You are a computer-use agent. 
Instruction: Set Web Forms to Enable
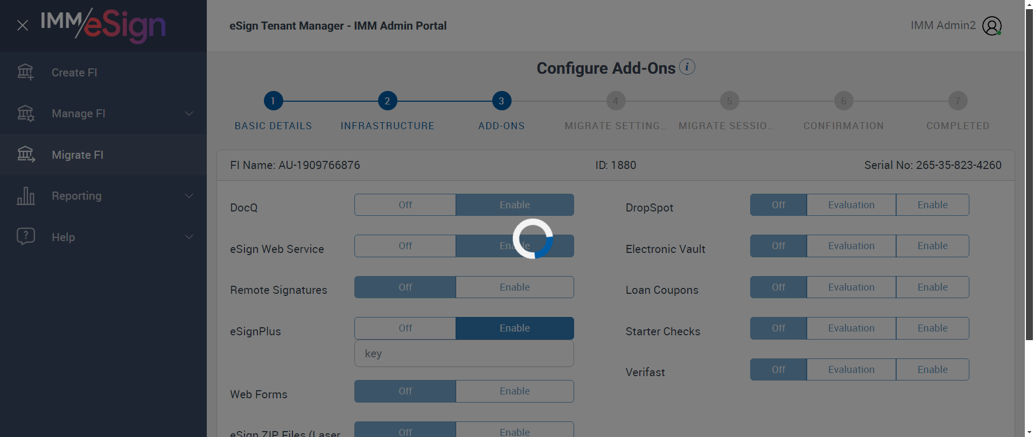(515, 391)
